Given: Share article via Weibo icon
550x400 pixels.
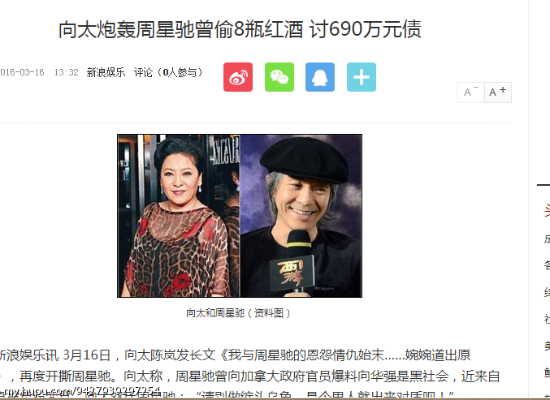Looking at the screenshot, I should tap(238, 77).
